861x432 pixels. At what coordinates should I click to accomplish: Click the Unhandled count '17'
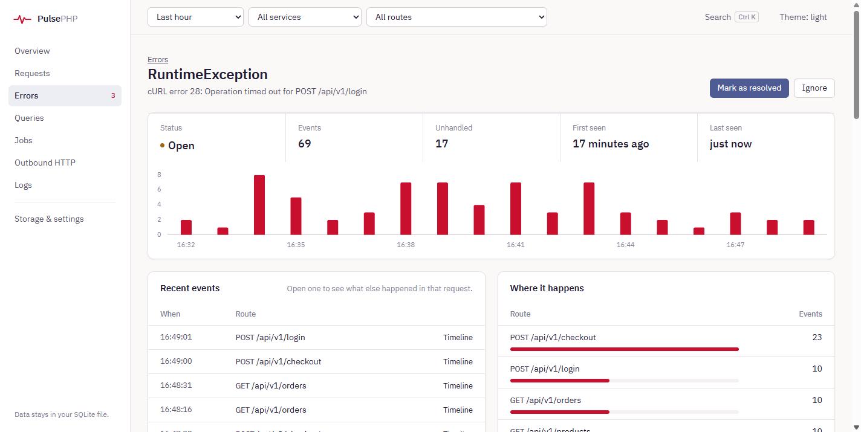442,144
